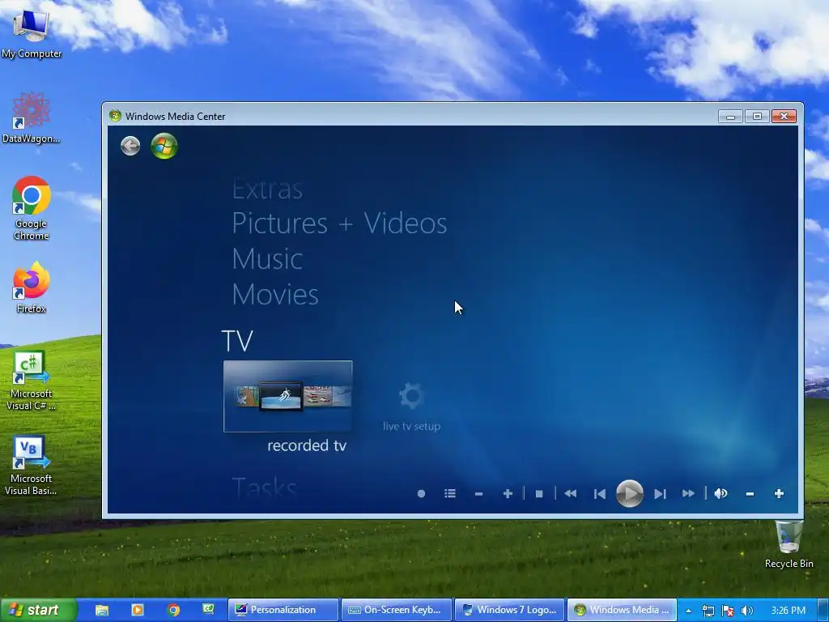The image size is (829, 622).
Task: Mute audio with the speaker icon in Media Center
Action: 721,493
